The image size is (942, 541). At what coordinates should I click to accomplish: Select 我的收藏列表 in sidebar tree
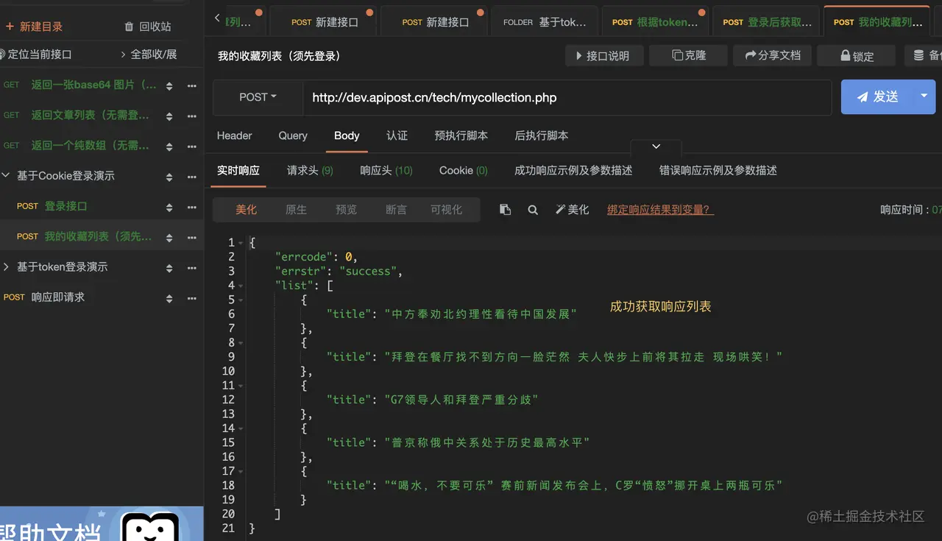(x=98, y=236)
